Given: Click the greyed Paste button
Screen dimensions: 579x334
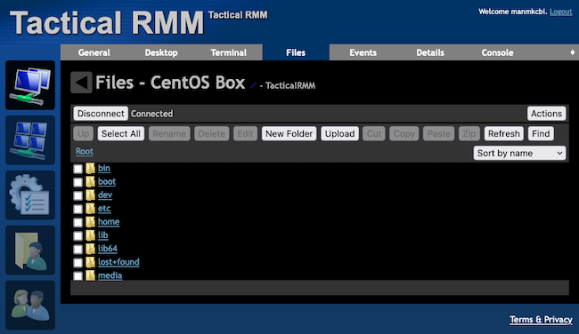Looking at the screenshot, I should coord(438,133).
